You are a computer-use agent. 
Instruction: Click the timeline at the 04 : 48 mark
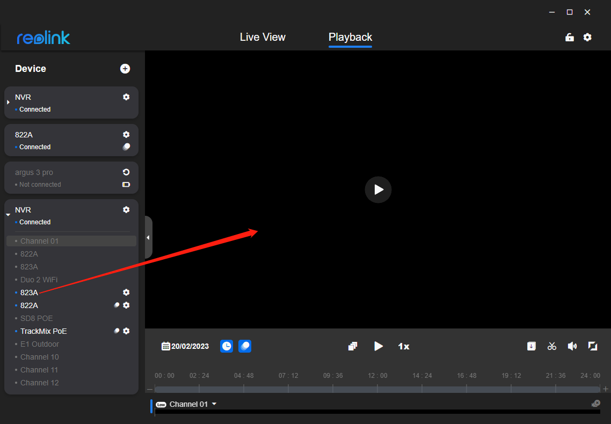coord(244,389)
